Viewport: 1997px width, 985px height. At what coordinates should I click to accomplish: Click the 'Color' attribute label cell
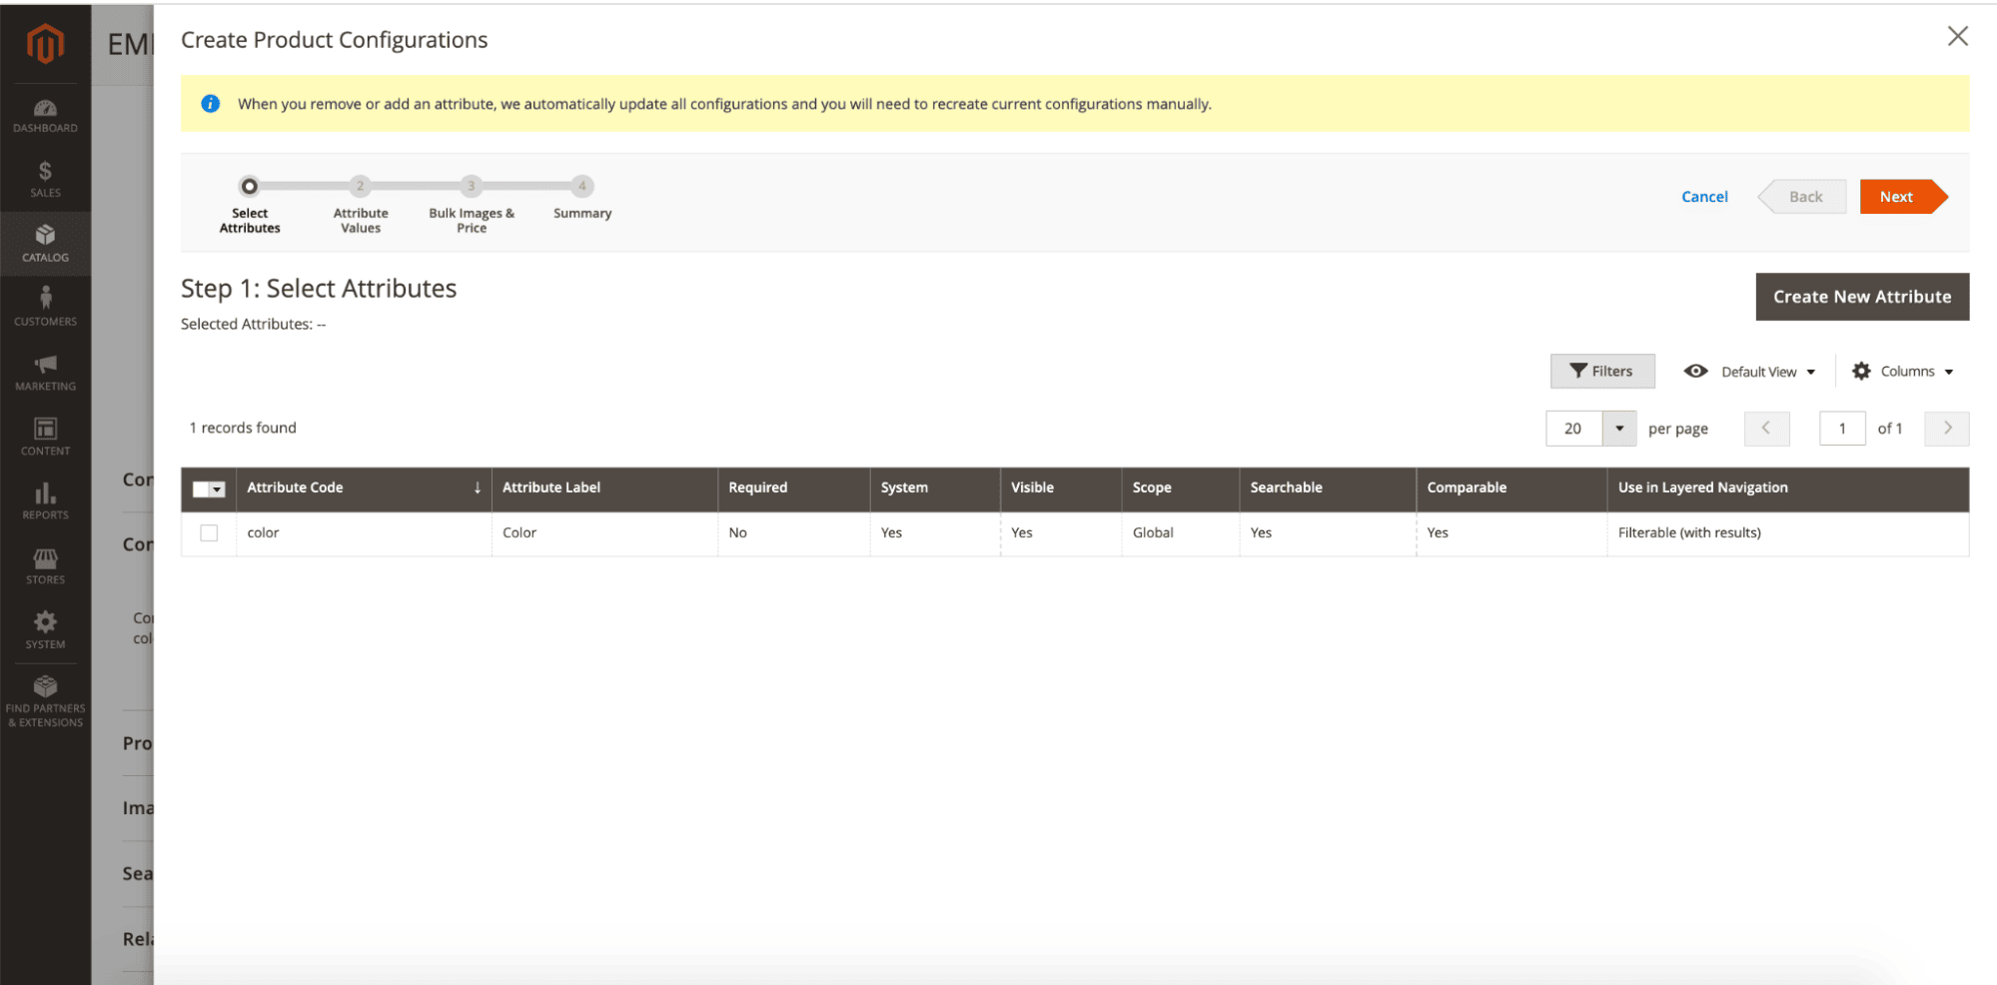(x=604, y=533)
